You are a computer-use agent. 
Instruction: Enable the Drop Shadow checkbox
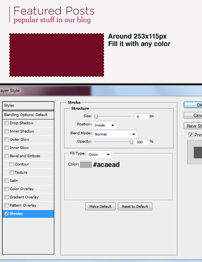tap(6, 123)
